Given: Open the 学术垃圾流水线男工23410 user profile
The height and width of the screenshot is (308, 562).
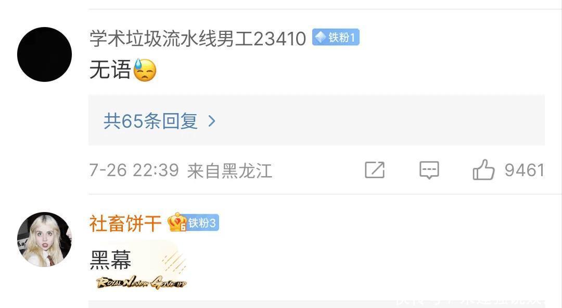Looking at the screenshot, I should click(198, 39).
